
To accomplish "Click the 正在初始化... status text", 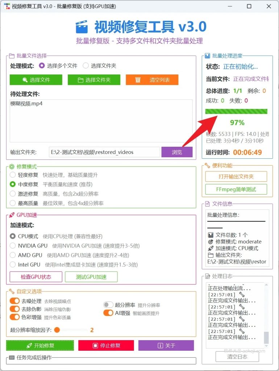I will pyautogui.click(x=241, y=67).
